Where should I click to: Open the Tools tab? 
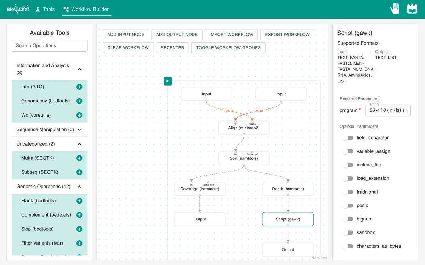pyautogui.click(x=45, y=9)
